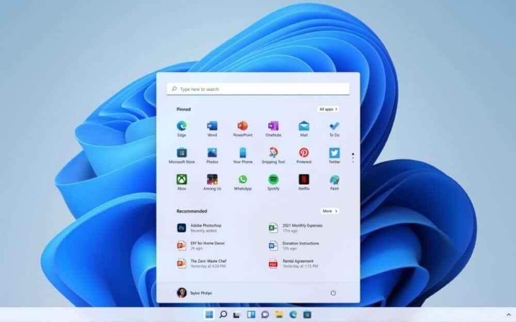Open the Xbox app
516x322 pixels.
click(182, 180)
